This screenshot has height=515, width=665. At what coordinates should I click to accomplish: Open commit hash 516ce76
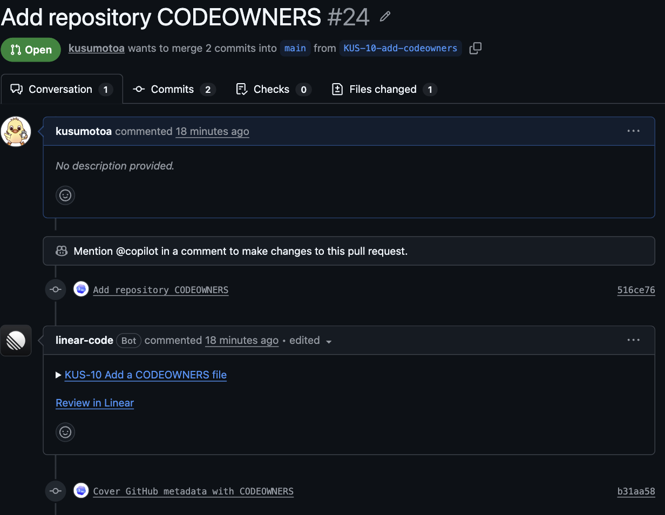point(636,290)
